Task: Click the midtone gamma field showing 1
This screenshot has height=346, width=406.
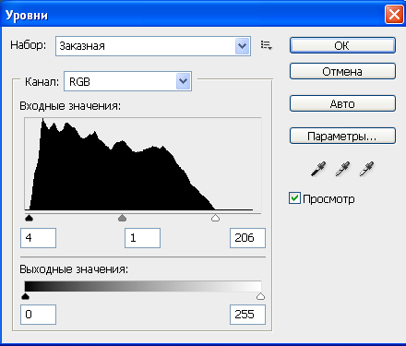Action: coord(142,238)
